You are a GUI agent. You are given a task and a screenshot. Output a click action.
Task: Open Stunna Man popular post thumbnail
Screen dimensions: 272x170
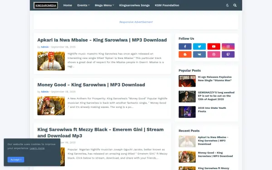[187, 81]
